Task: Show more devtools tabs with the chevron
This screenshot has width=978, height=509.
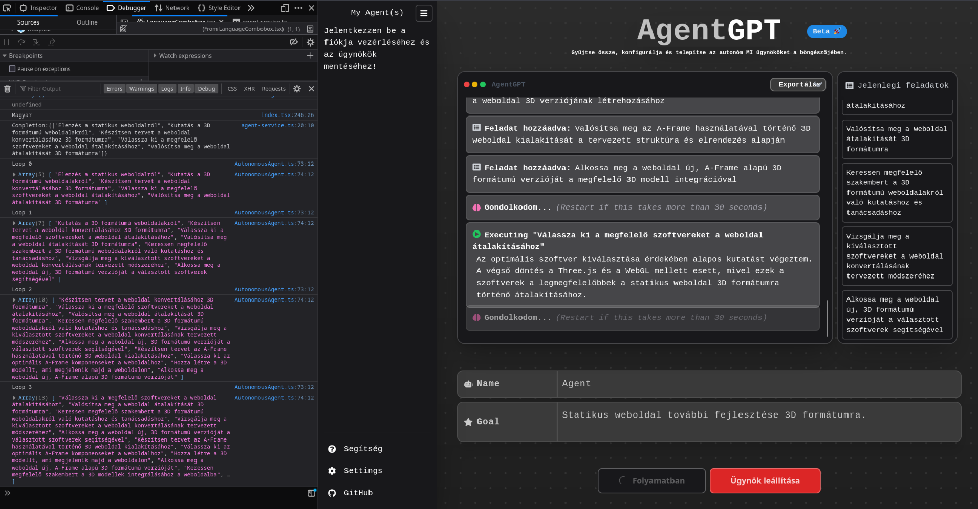Action: pyautogui.click(x=251, y=8)
